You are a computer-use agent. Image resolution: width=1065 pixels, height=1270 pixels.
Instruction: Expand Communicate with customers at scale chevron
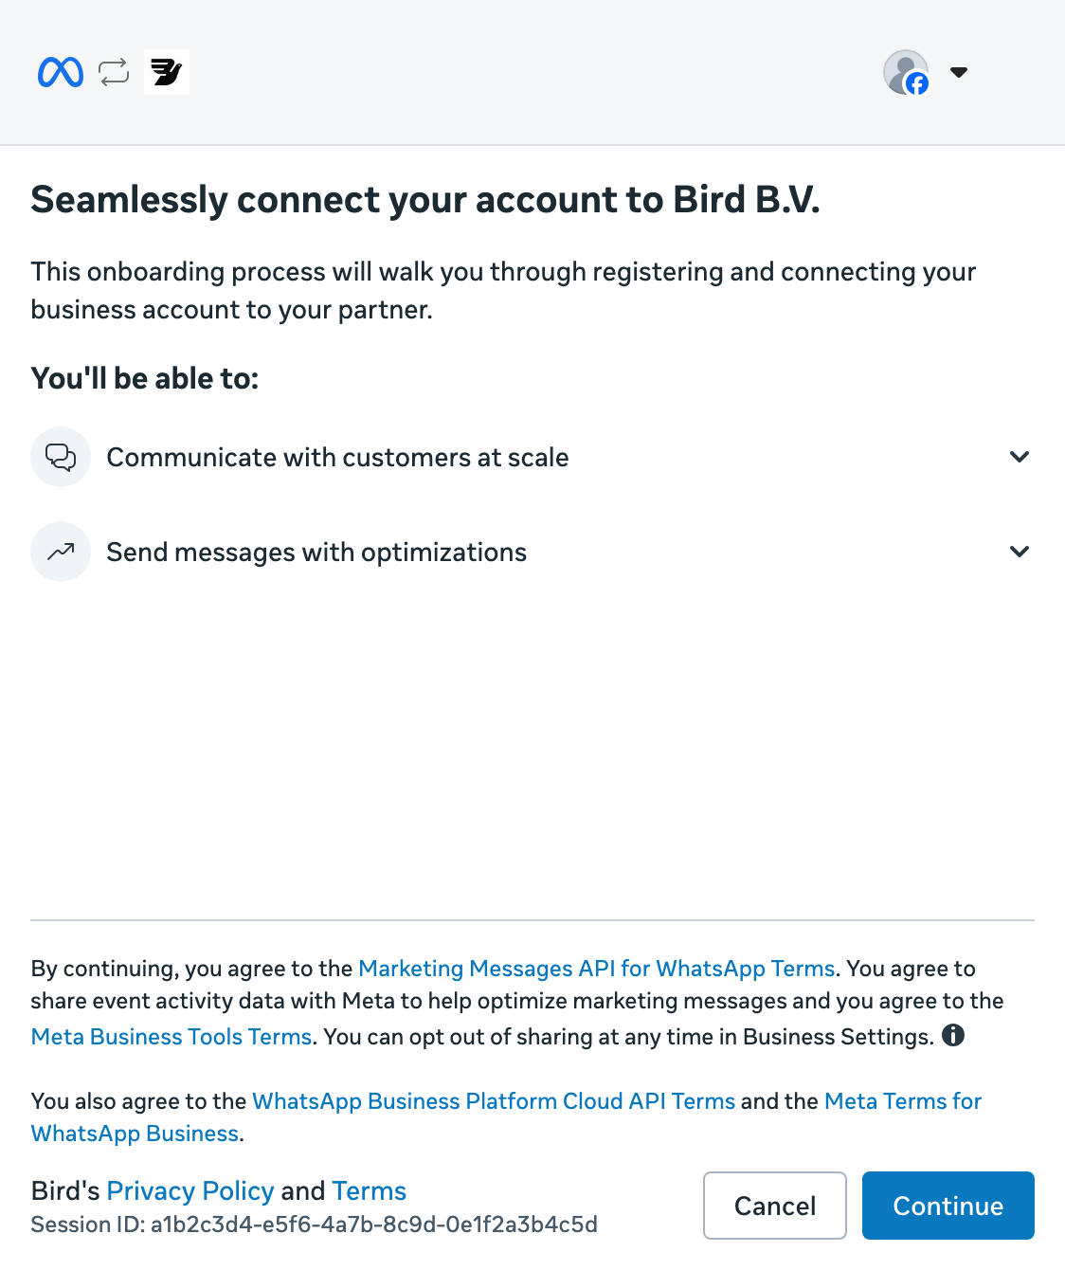tap(1020, 457)
